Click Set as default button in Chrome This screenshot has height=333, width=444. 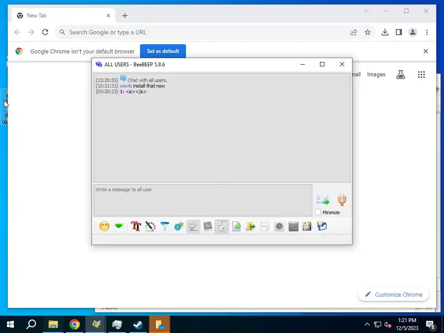(163, 51)
